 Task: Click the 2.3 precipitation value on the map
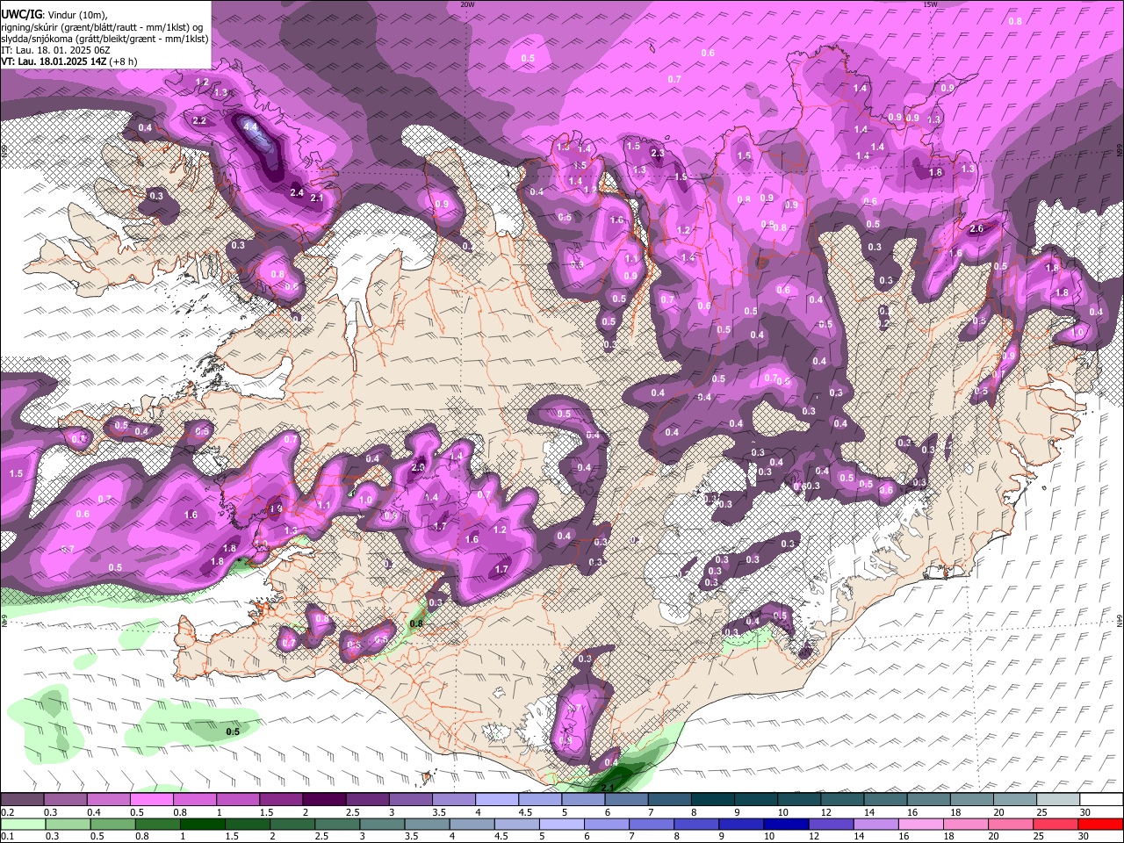pyautogui.click(x=657, y=154)
